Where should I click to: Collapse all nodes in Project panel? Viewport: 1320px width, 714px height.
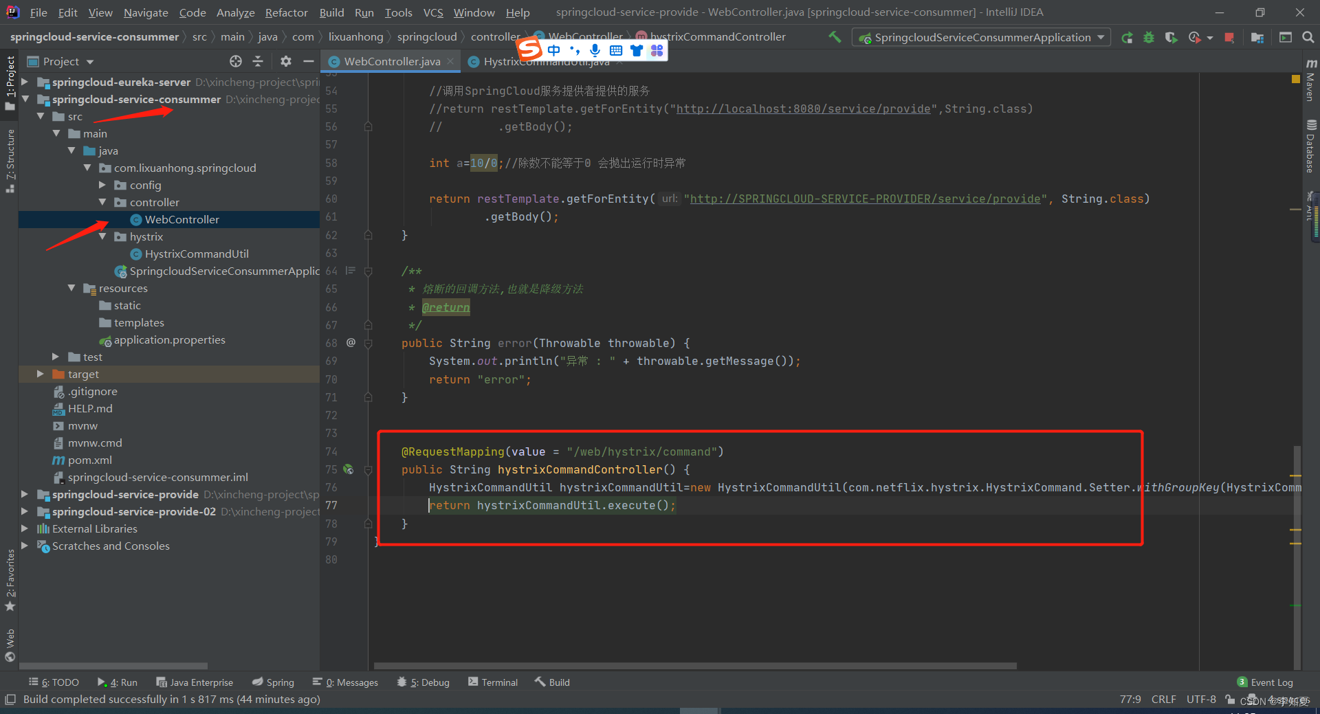point(258,61)
